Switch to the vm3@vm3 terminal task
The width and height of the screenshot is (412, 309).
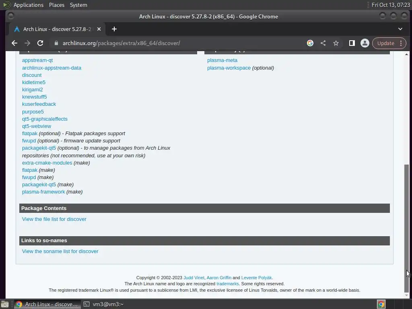(103, 304)
